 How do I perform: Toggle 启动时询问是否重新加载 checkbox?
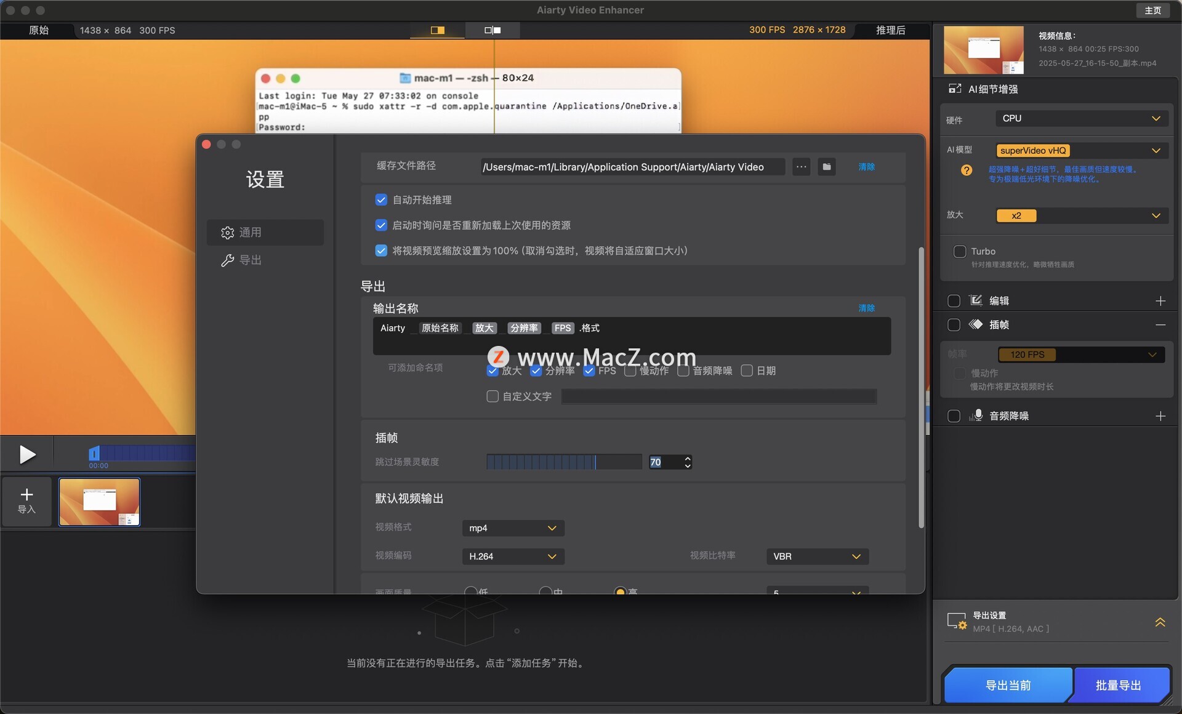click(x=381, y=225)
